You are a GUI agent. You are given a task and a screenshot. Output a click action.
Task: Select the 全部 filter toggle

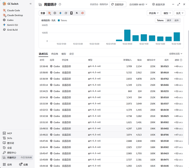pos(43,13)
